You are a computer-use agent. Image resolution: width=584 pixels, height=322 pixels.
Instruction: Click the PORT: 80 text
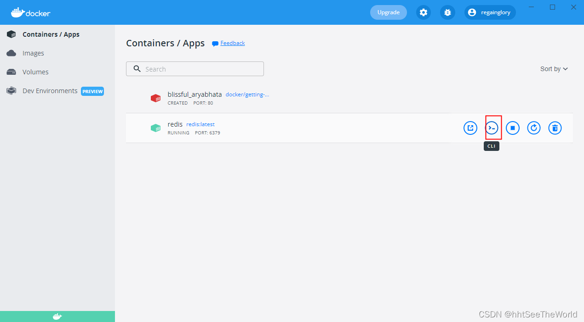click(203, 103)
